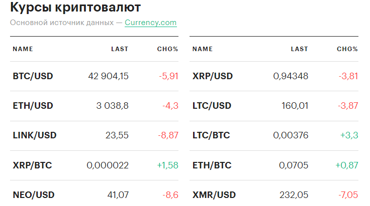Screen dimensions: 370x206
Task: Click the right table CHG% column header
Action: 347,49
